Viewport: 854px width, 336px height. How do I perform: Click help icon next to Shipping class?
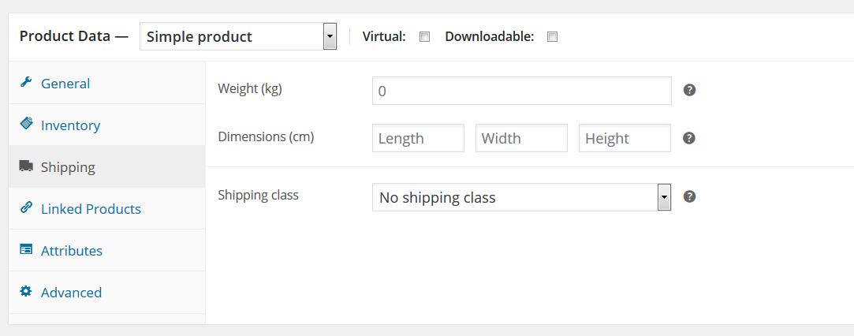pyautogui.click(x=689, y=196)
